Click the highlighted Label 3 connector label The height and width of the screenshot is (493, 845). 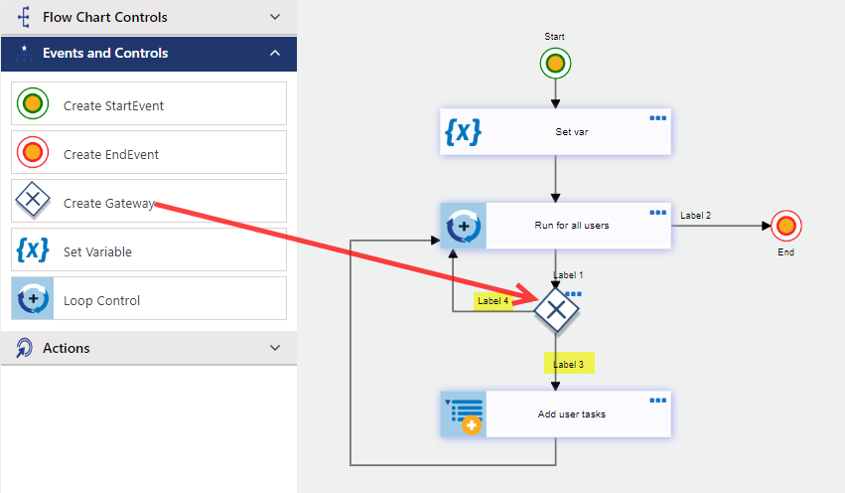(x=569, y=364)
